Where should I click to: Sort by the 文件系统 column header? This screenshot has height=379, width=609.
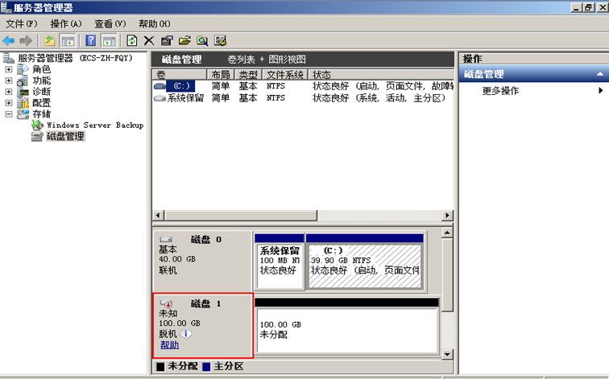click(285, 75)
